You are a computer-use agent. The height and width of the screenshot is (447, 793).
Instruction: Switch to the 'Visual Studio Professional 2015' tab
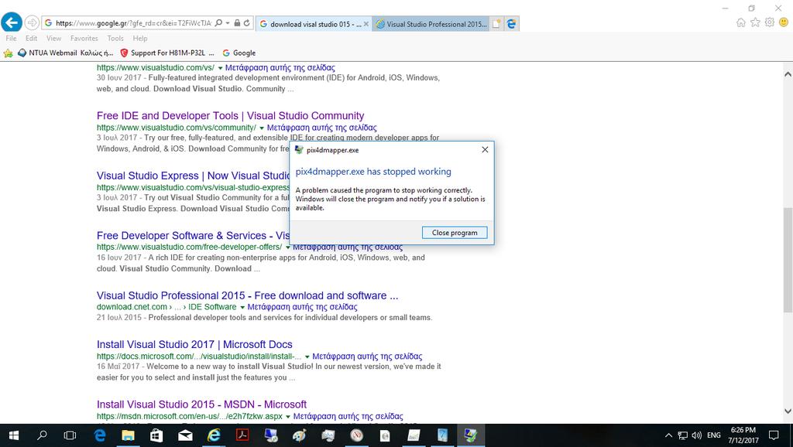pos(431,24)
